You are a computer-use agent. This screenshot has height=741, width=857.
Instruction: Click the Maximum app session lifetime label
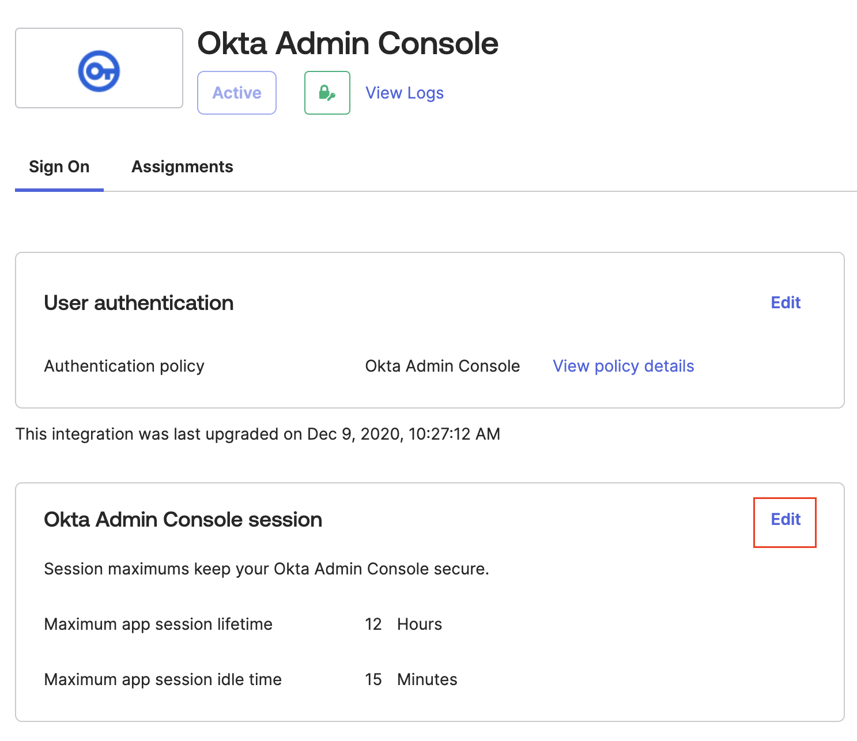158,625
